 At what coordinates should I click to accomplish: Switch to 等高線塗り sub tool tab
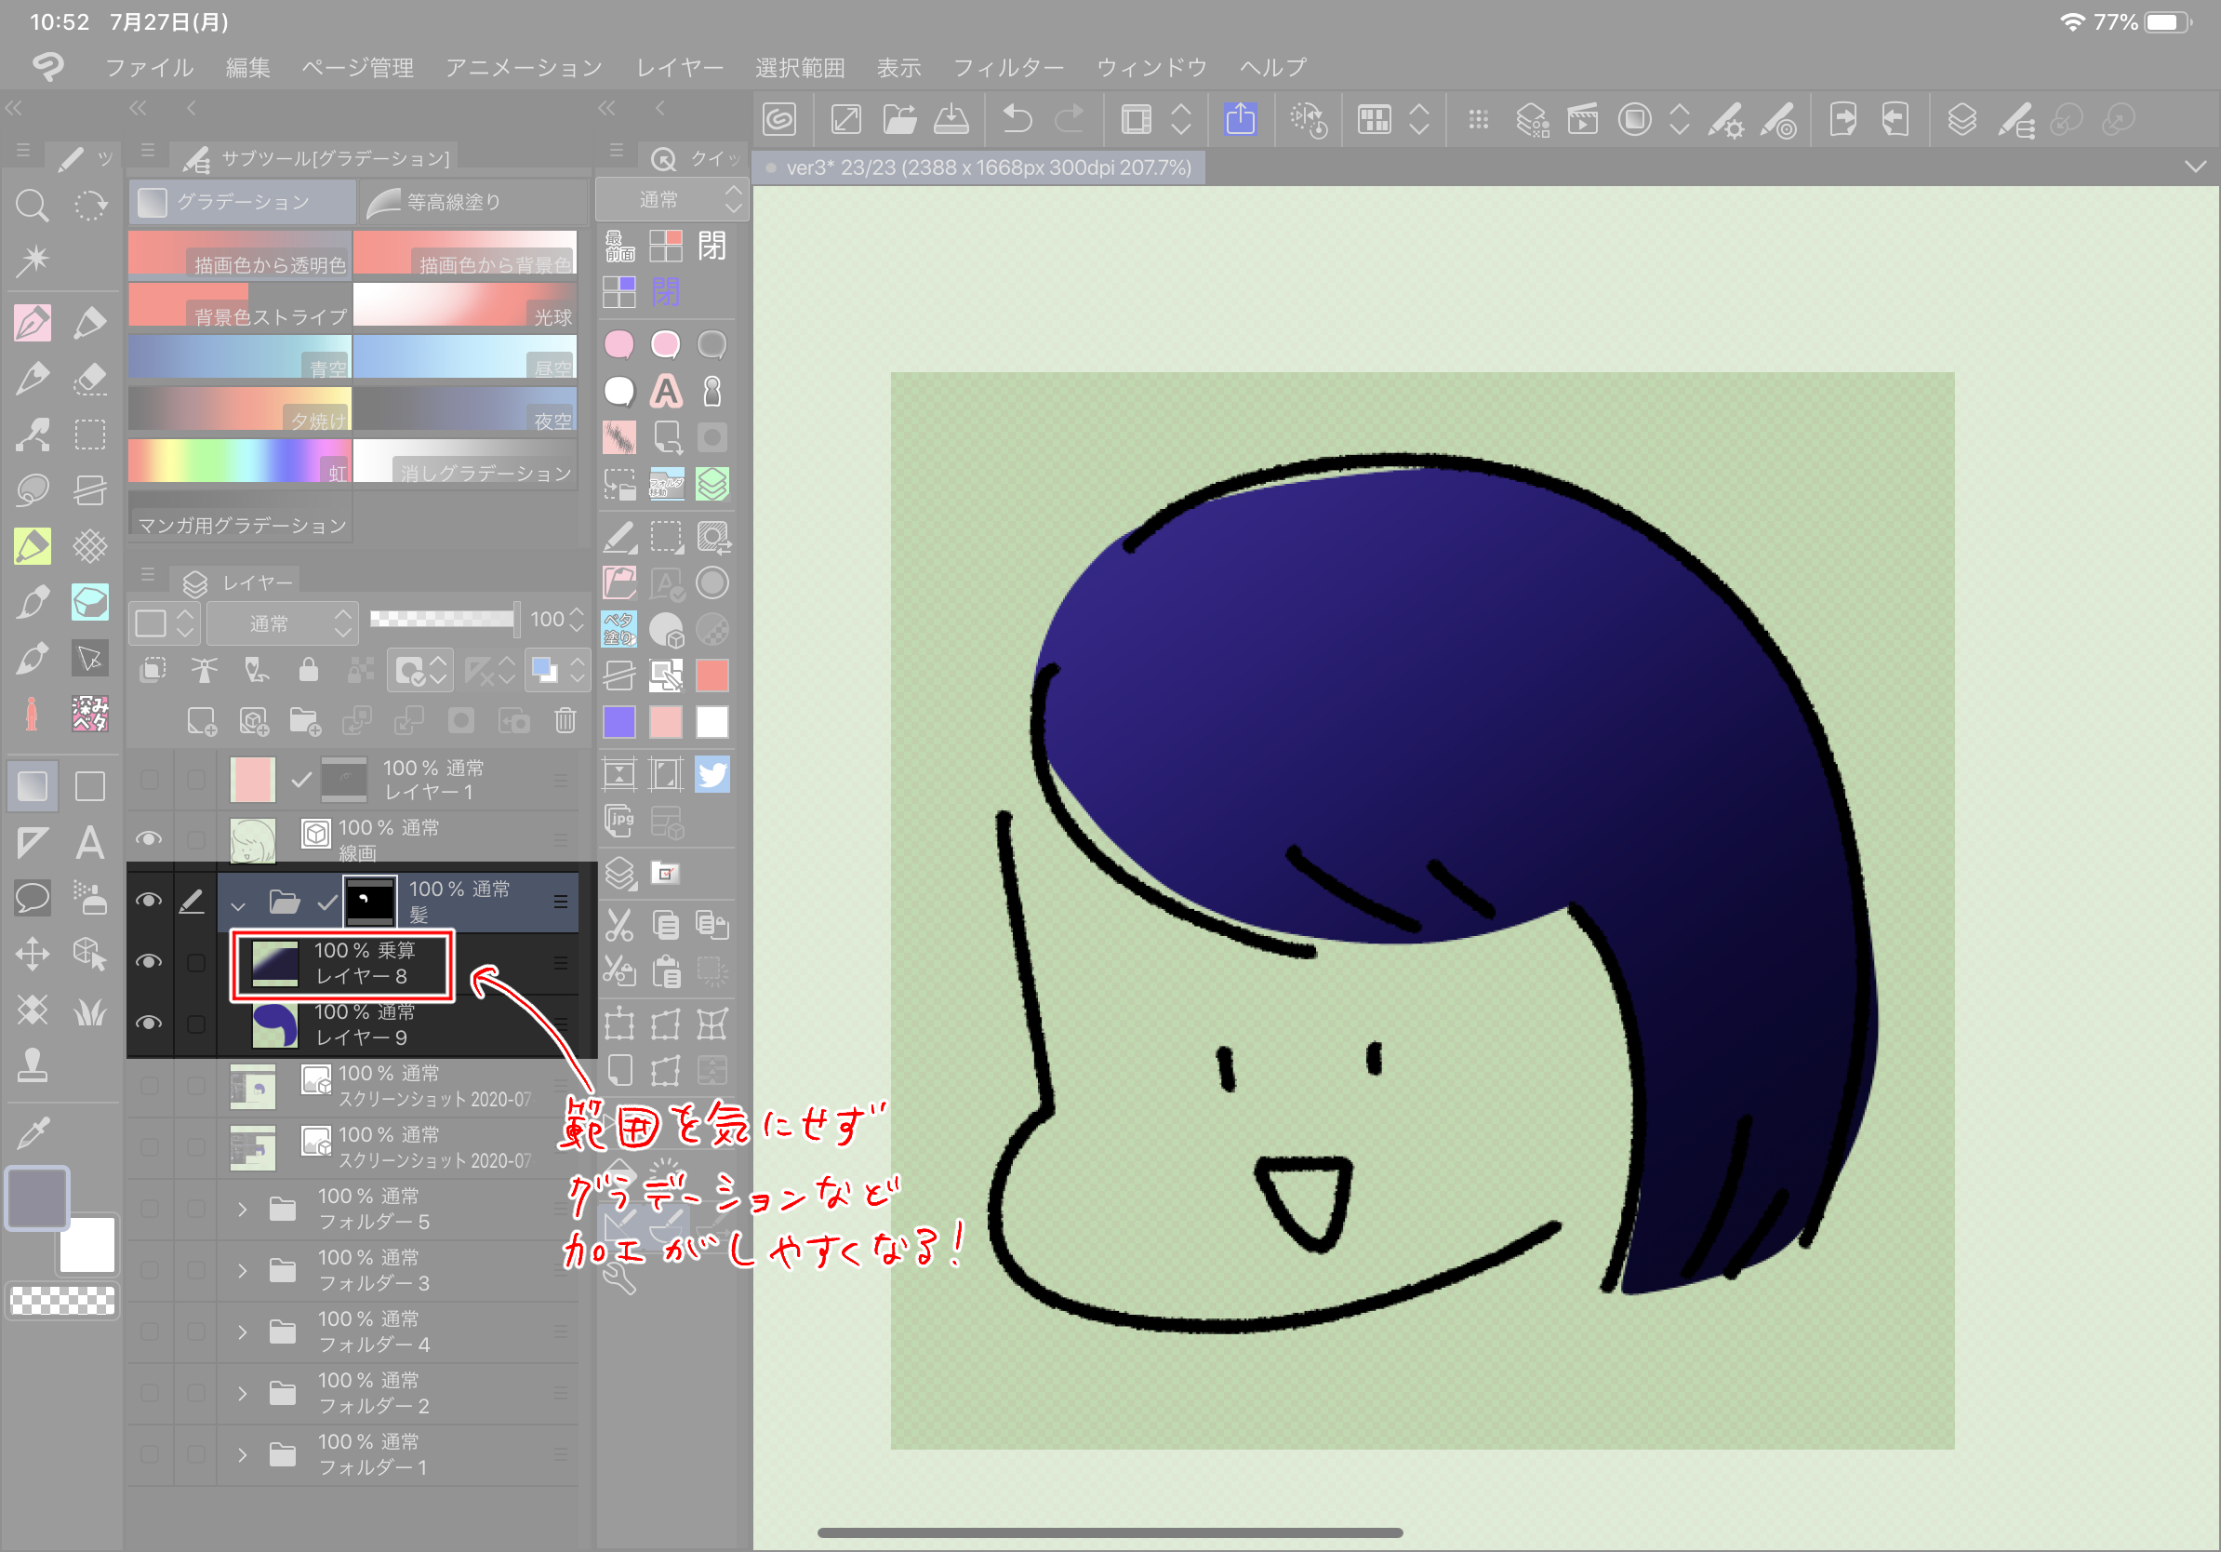[473, 201]
